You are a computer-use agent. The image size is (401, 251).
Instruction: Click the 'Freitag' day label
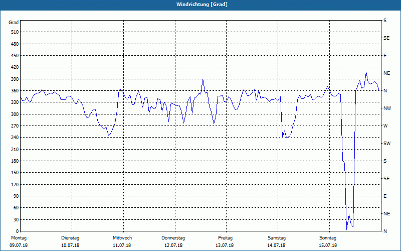click(x=225, y=238)
